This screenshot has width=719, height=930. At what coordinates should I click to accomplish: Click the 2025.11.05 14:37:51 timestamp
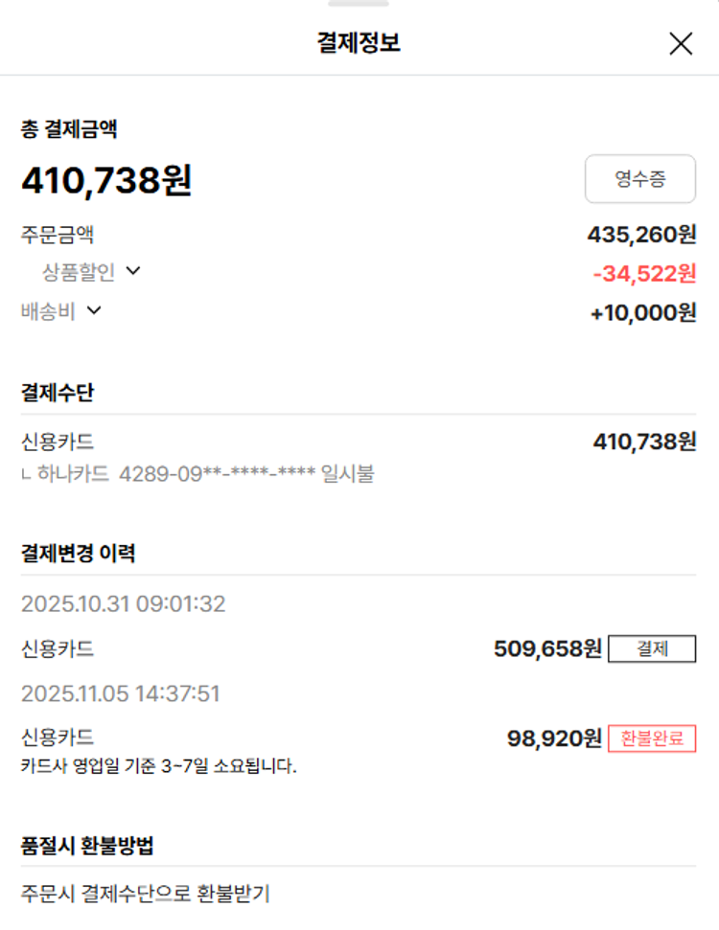click(x=120, y=693)
